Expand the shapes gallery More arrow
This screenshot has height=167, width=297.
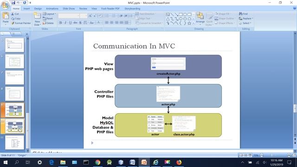click(194, 23)
